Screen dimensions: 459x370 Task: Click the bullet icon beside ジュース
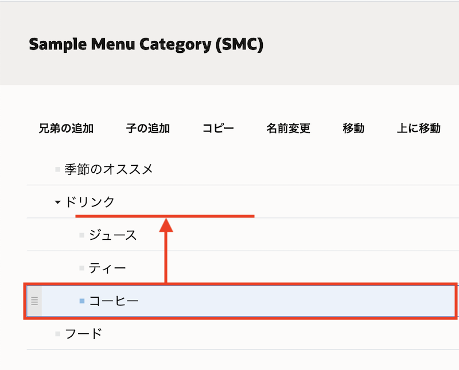[x=82, y=235]
